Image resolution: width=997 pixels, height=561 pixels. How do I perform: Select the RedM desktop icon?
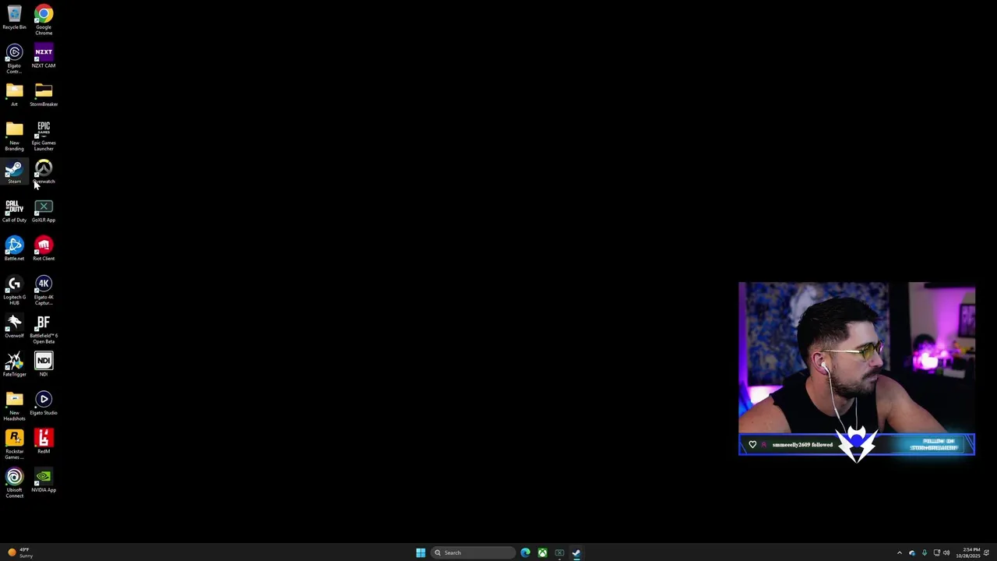[44, 441]
